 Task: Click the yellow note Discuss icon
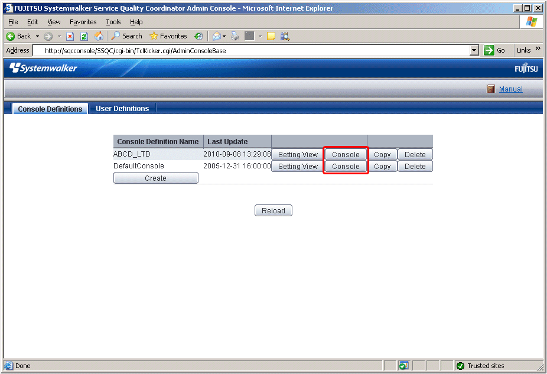[271, 36]
